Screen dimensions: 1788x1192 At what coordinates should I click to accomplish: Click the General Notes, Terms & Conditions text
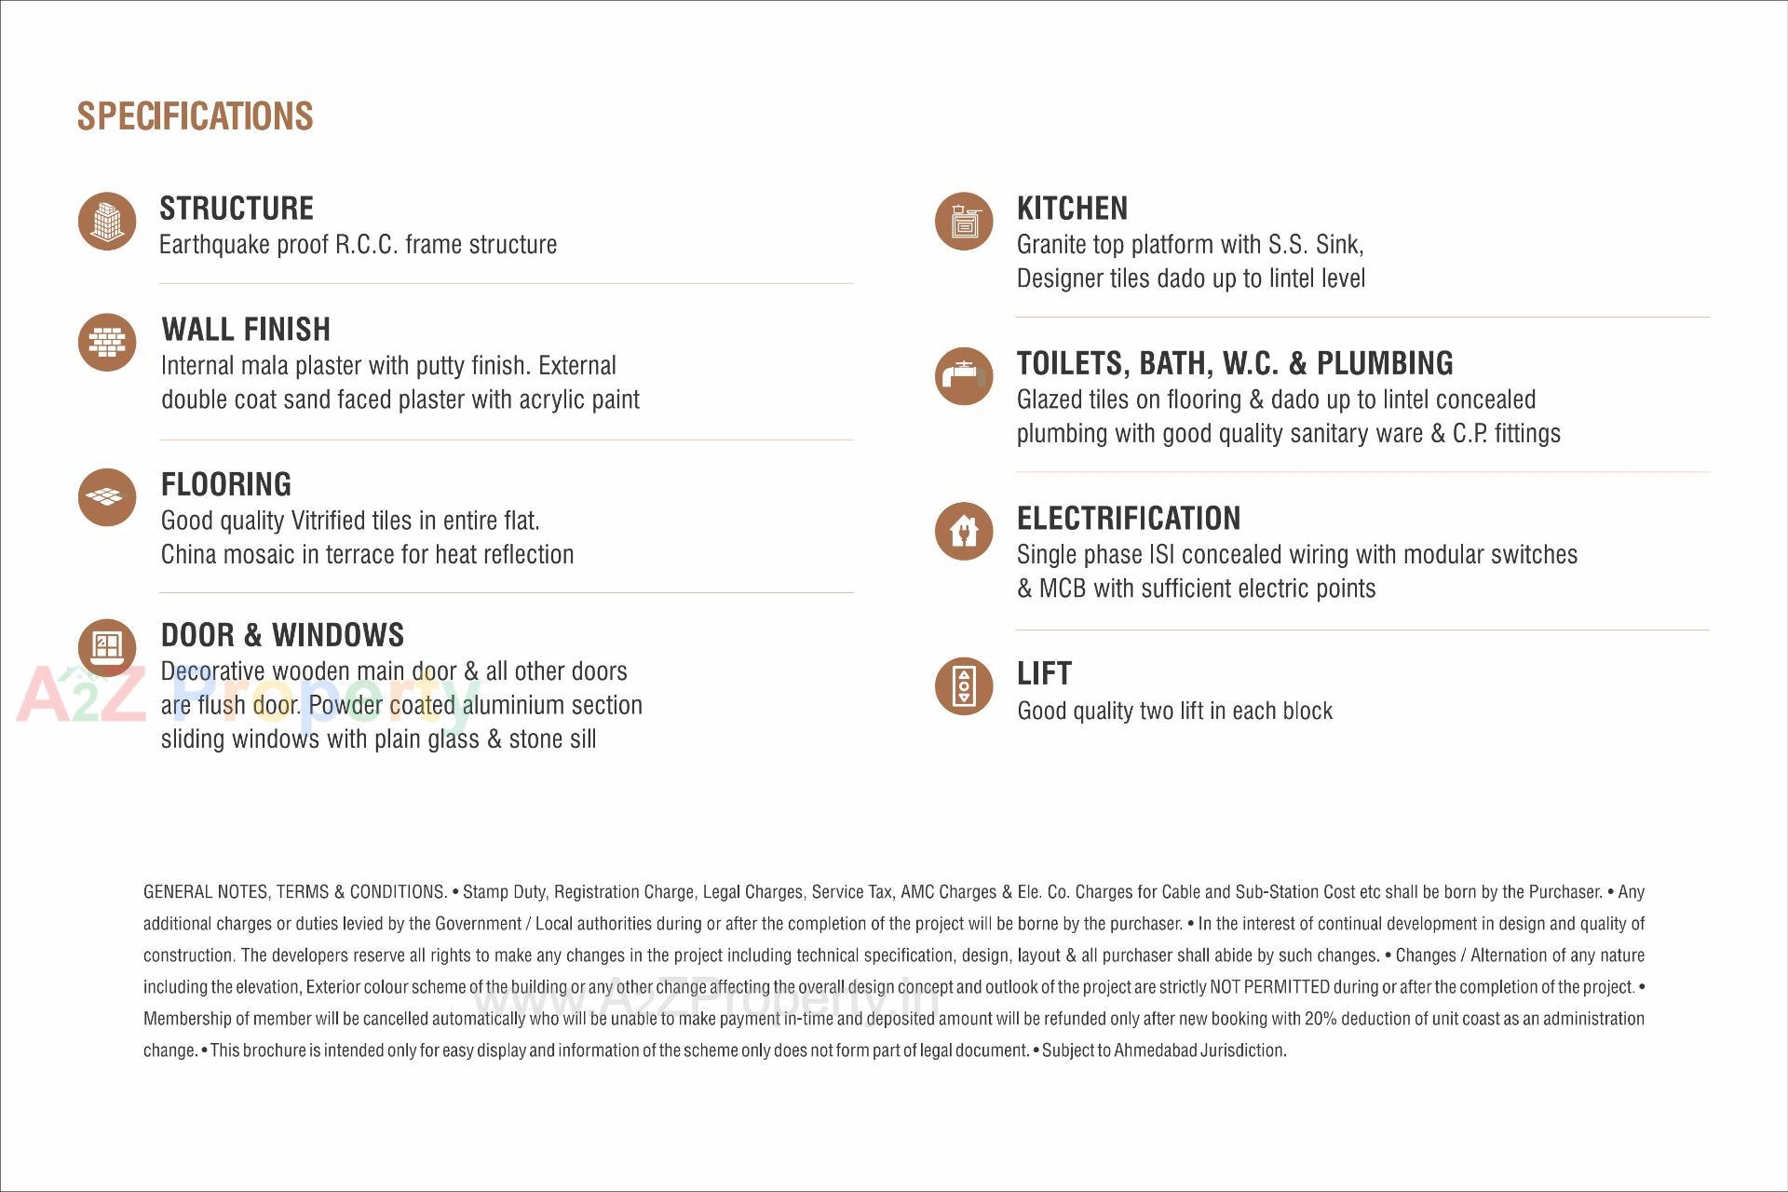(294, 892)
